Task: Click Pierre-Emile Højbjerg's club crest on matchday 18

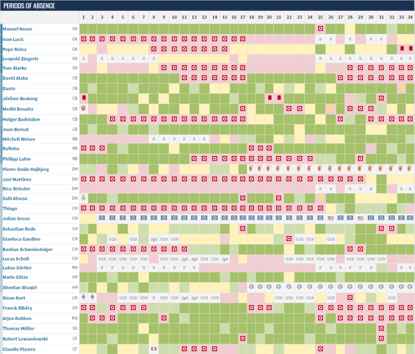Action: (x=252, y=168)
